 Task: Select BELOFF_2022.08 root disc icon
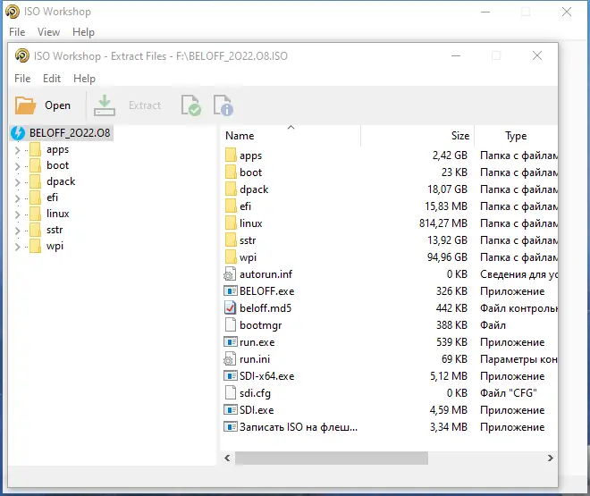[x=18, y=133]
